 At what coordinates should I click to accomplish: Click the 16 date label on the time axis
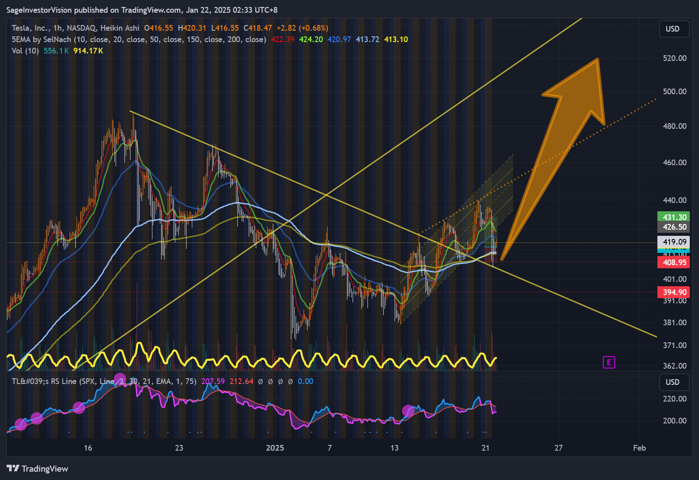(88, 448)
